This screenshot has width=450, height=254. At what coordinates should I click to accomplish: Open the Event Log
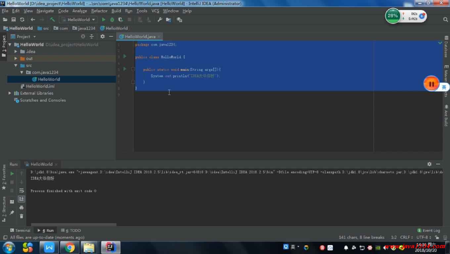pos(429,231)
